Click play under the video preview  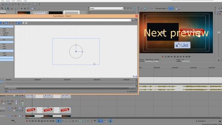[x=172, y=57]
